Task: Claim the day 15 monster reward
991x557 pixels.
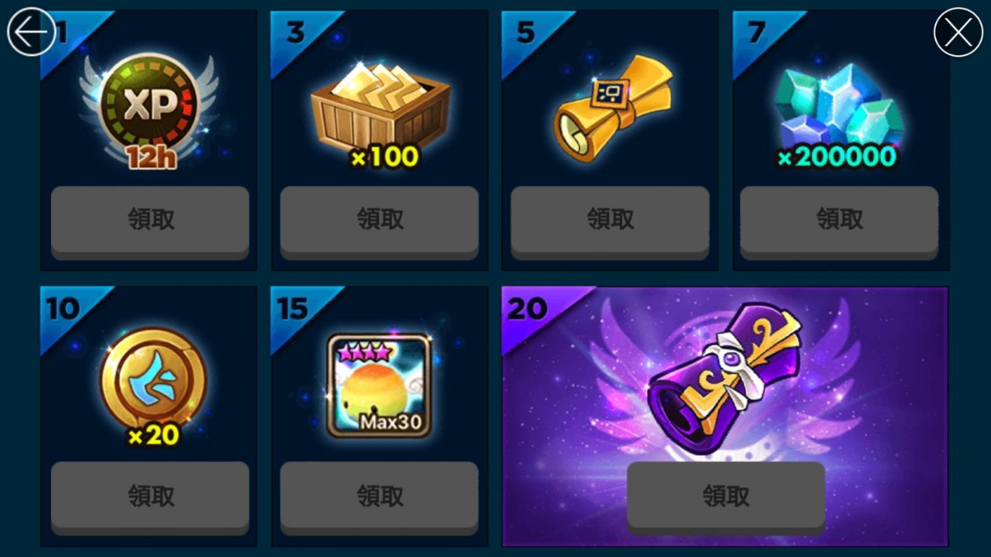Action: point(379,497)
